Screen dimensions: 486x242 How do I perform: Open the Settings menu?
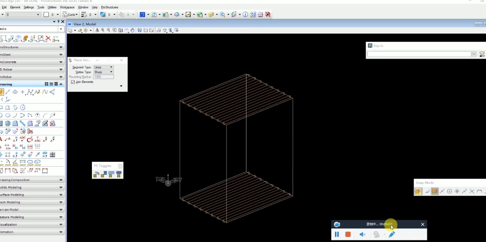click(x=29, y=7)
